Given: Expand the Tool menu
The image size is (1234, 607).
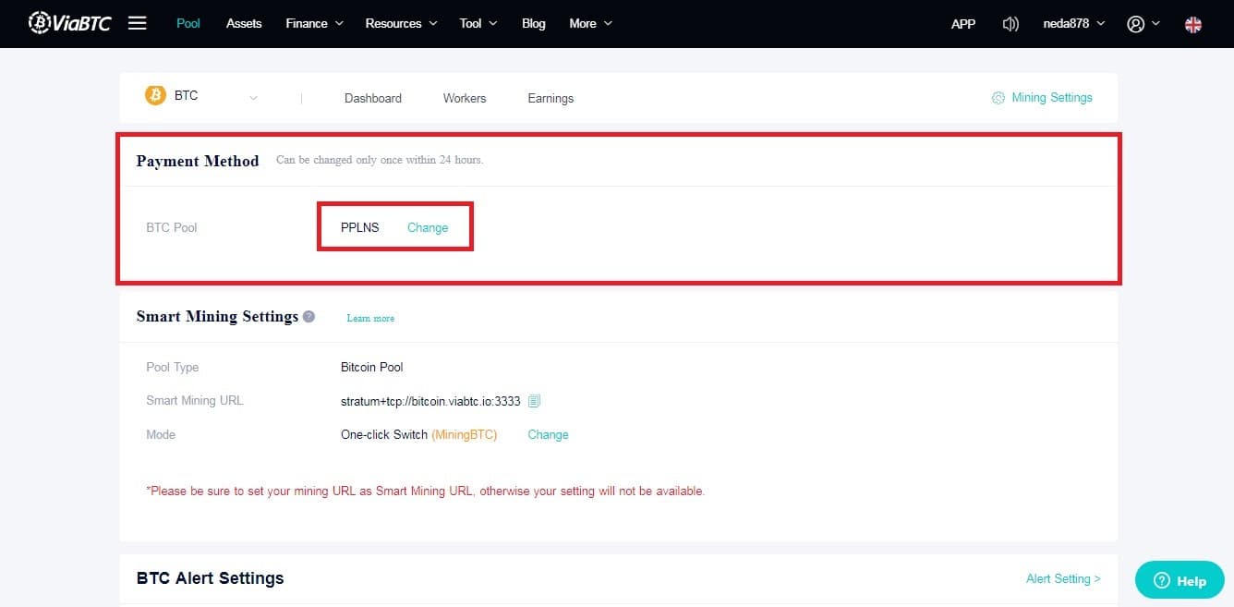Looking at the screenshot, I should tap(478, 23).
